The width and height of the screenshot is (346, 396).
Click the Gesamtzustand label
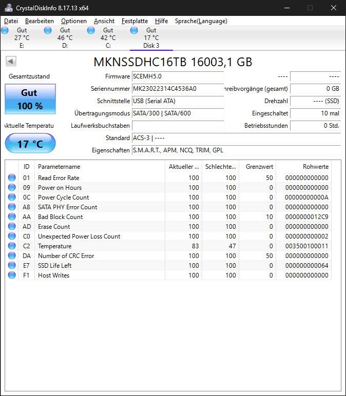point(29,76)
